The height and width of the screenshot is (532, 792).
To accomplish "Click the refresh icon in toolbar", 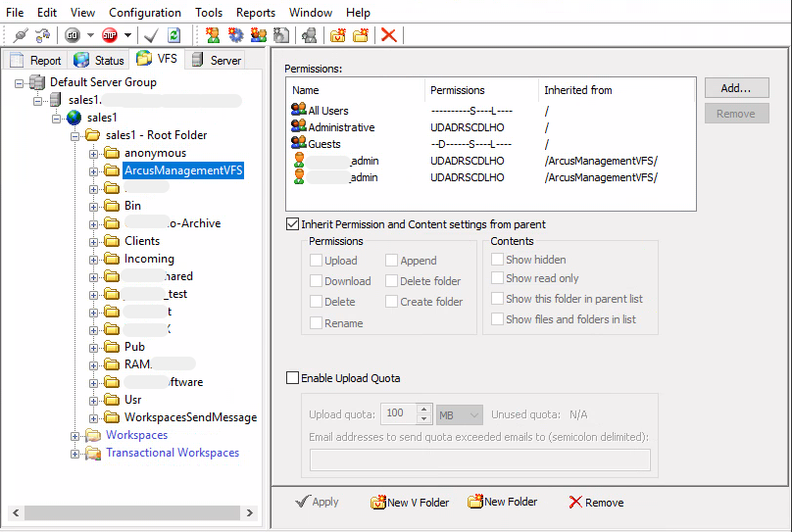I will 173,35.
